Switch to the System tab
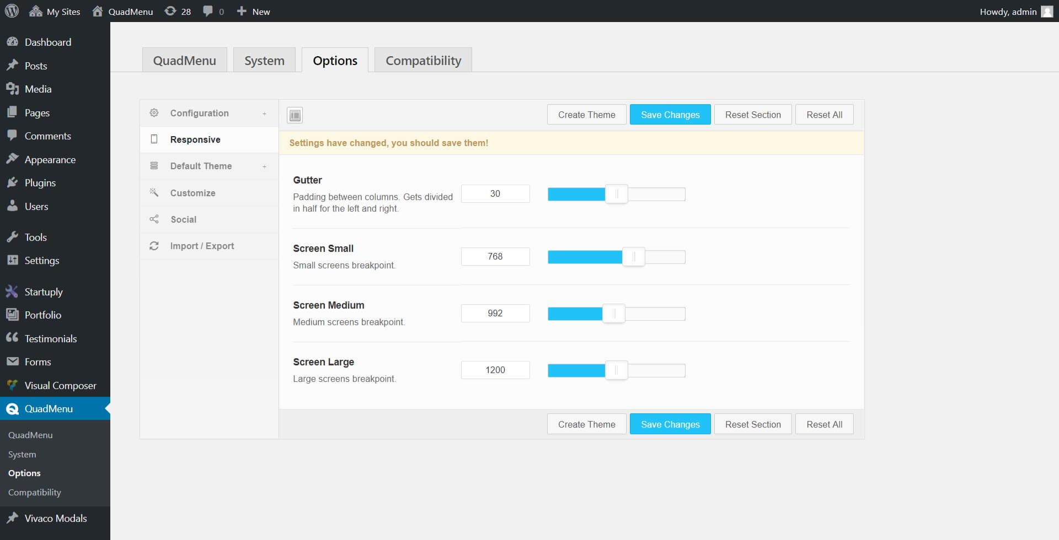Image resolution: width=1059 pixels, height=540 pixels. (x=264, y=60)
